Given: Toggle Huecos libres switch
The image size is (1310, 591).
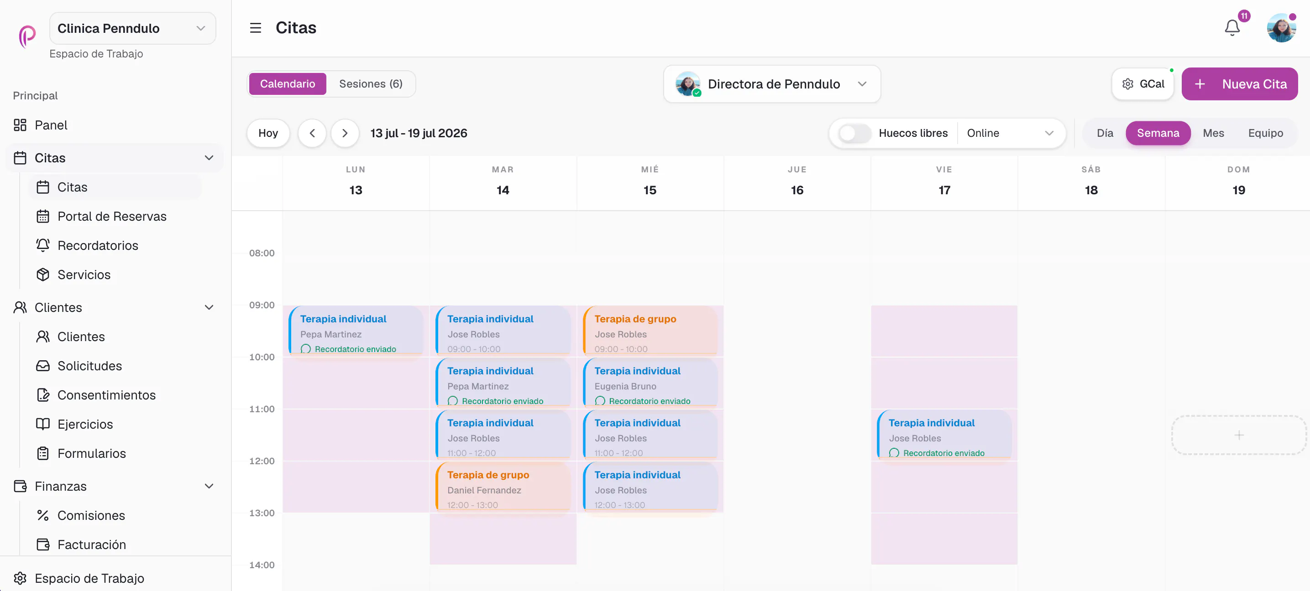Looking at the screenshot, I should [x=854, y=133].
